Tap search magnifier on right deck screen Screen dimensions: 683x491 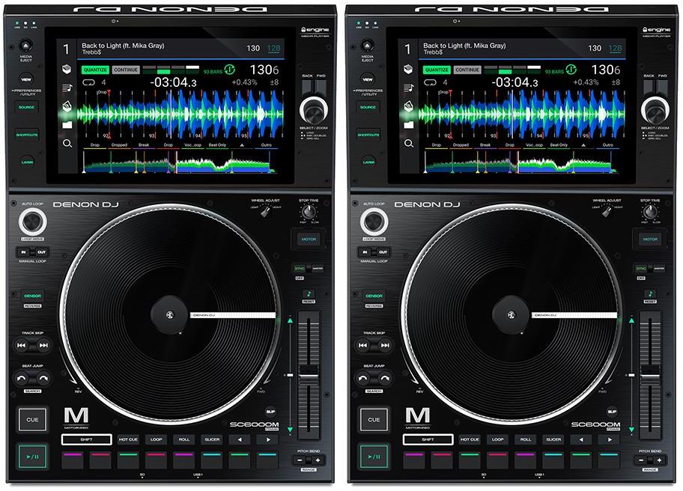409,143
